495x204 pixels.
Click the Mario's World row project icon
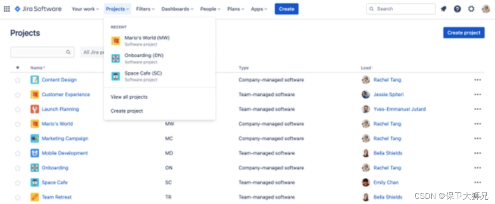coord(35,124)
